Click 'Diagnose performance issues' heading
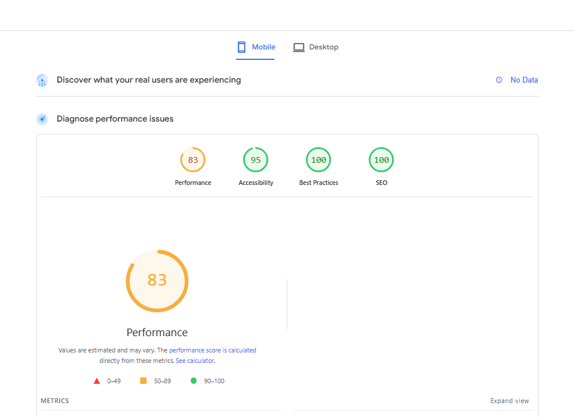 pos(115,119)
